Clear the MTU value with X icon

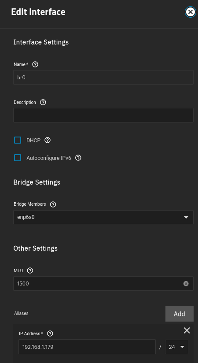point(186,284)
